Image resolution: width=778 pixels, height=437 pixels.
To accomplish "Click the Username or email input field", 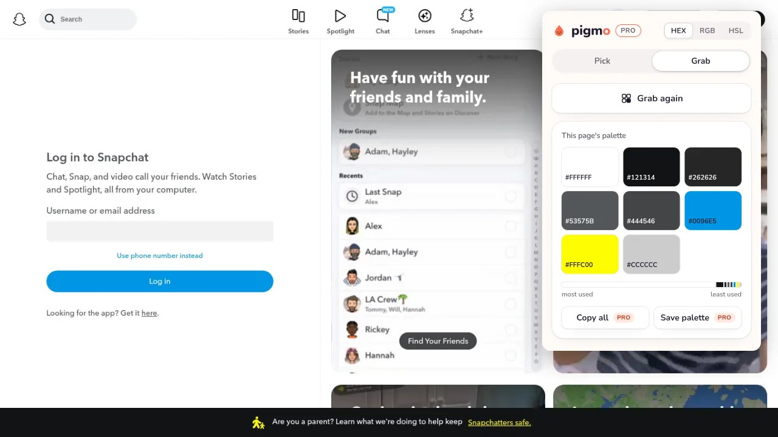I will coord(160,231).
